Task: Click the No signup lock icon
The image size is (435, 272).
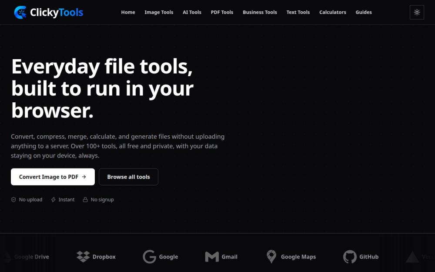Action: [85, 200]
